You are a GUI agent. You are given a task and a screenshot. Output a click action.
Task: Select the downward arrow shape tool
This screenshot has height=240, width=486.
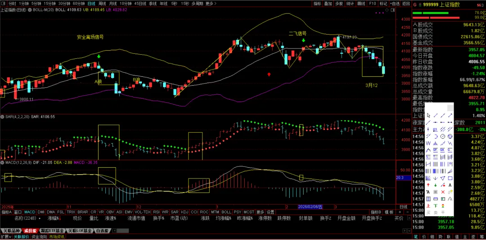[436, 178]
